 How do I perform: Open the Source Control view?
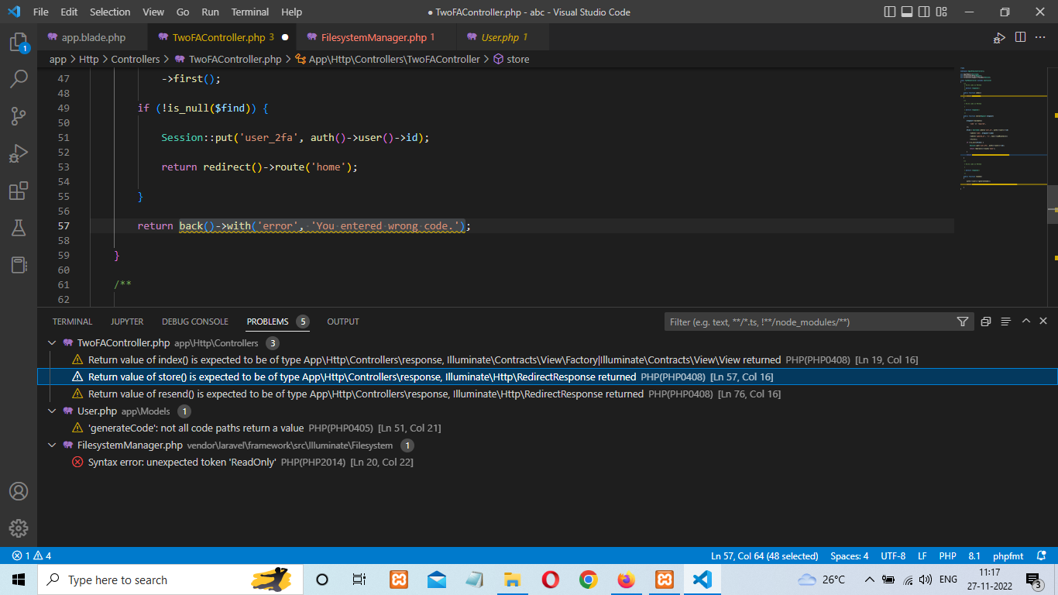pos(19,116)
